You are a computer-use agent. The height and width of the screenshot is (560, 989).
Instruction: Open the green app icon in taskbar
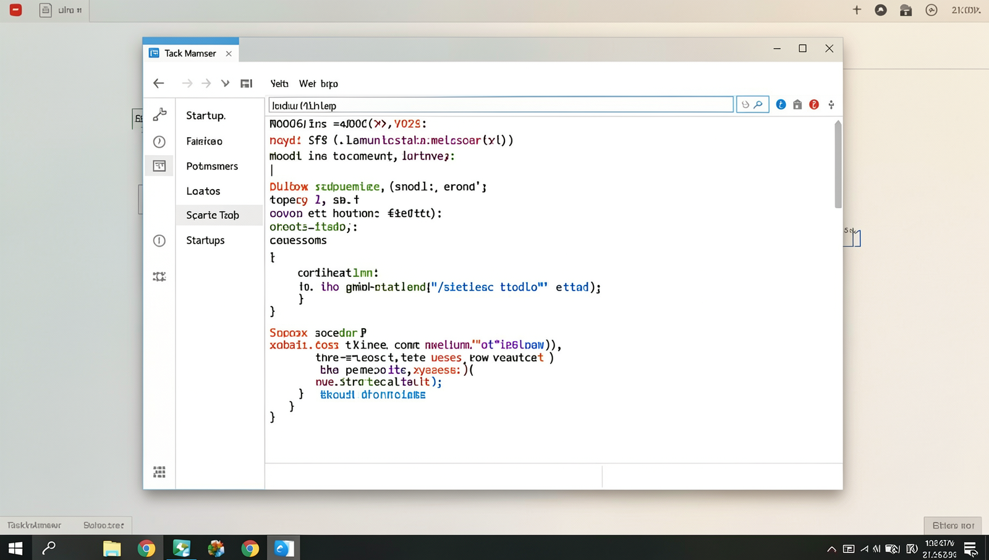(x=181, y=548)
